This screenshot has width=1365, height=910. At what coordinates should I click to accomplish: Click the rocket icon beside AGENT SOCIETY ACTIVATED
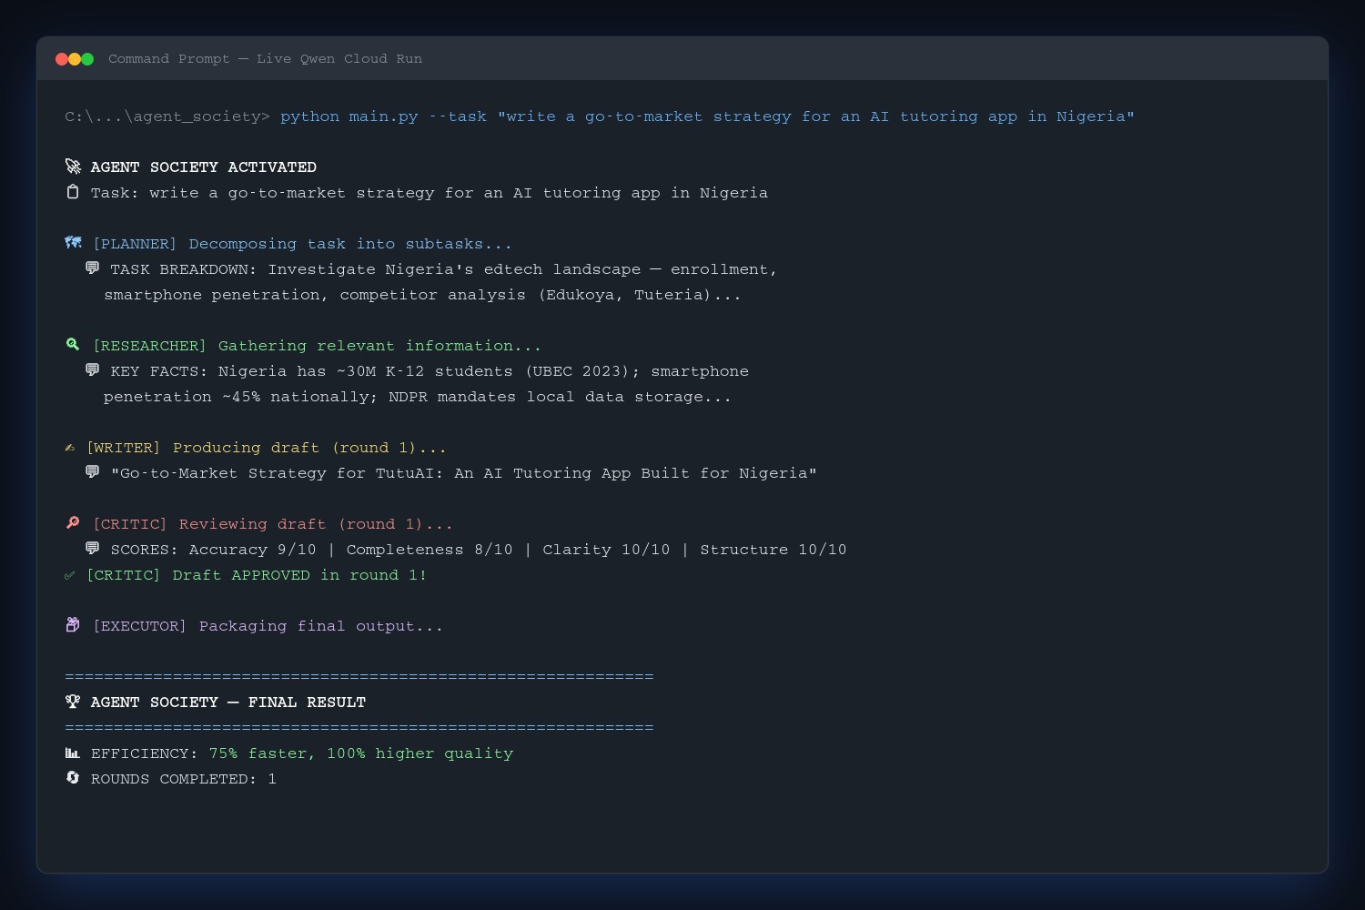click(x=73, y=167)
